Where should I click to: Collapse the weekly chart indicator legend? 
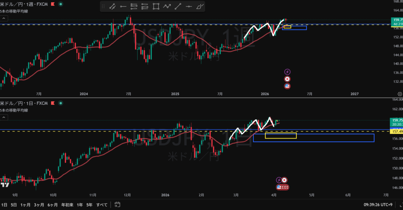3,18
